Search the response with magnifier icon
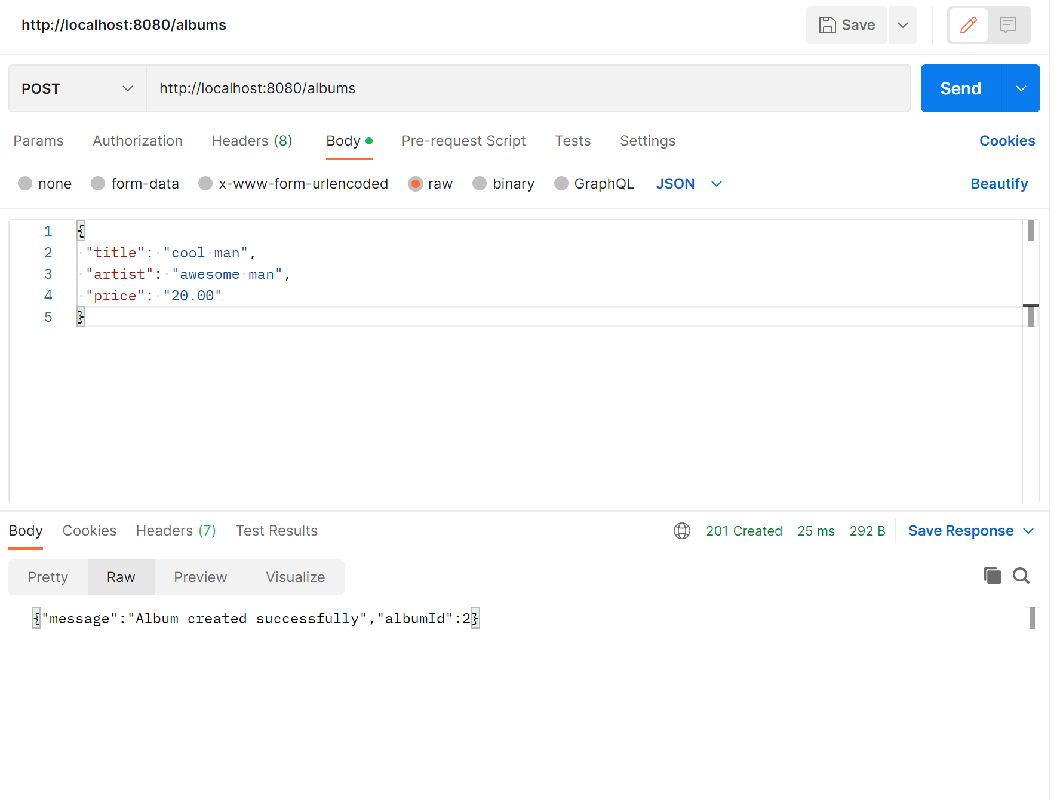The height and width of the screenshot is (800, 1057). (1021, 576)
